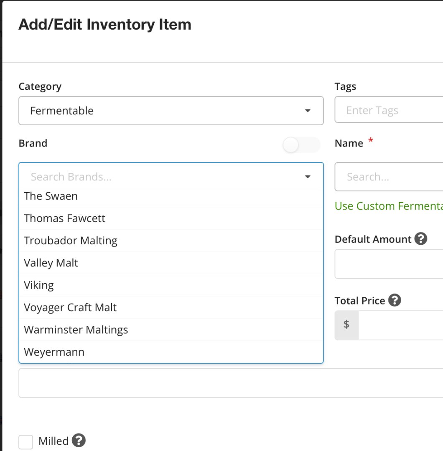
Task: Select The Swaen brand option
Action: 171,196
